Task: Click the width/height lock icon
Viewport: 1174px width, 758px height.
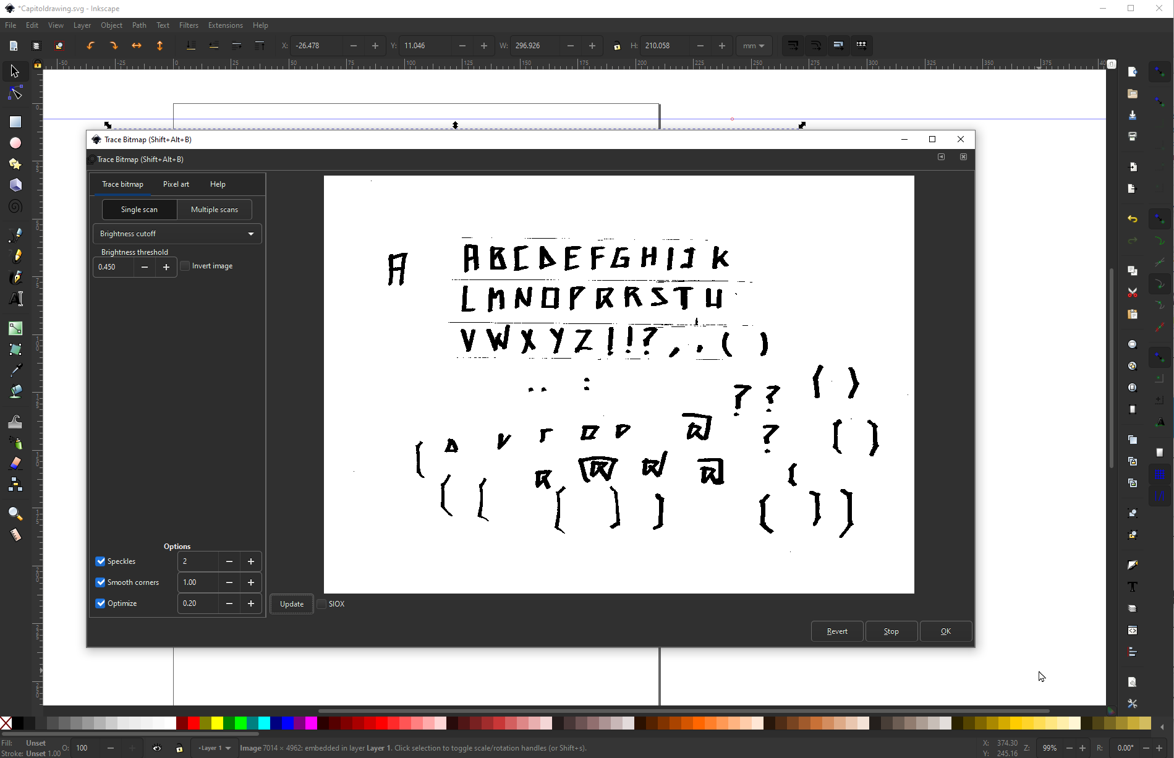Action: (x=616, y=46)
